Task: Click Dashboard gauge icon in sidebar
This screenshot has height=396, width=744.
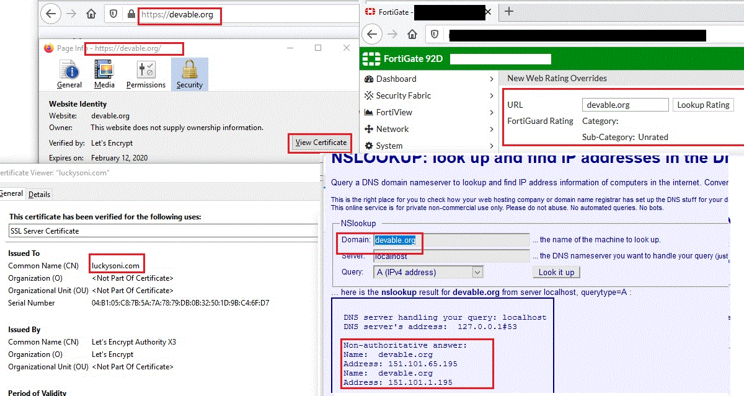Action: (x=369, y=79)
